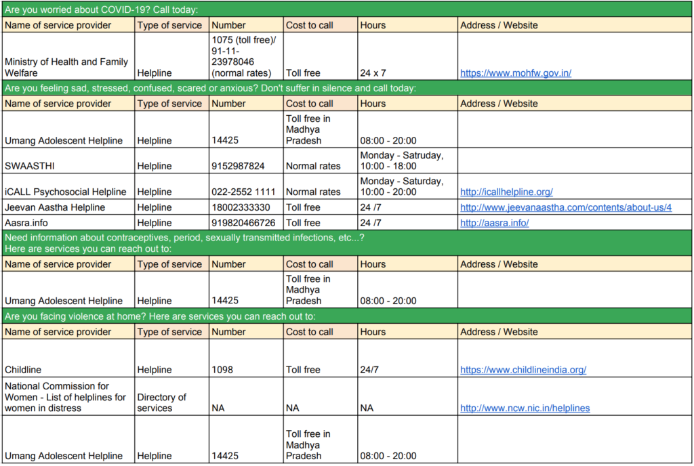Select 'NA' in the National Commission Hours column
The height and width of the screenshot is (466, 694).
pyautogui.click(x=367, y=408)
